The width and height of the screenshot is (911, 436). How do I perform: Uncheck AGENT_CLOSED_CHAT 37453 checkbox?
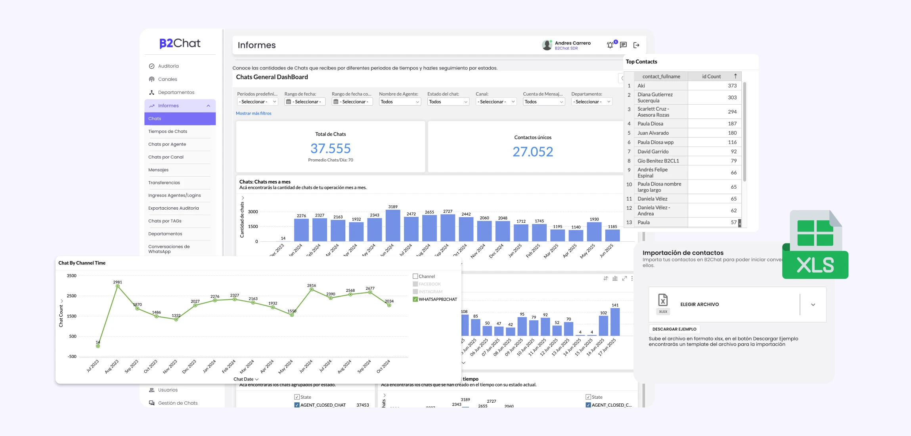(x=297, y=405)
